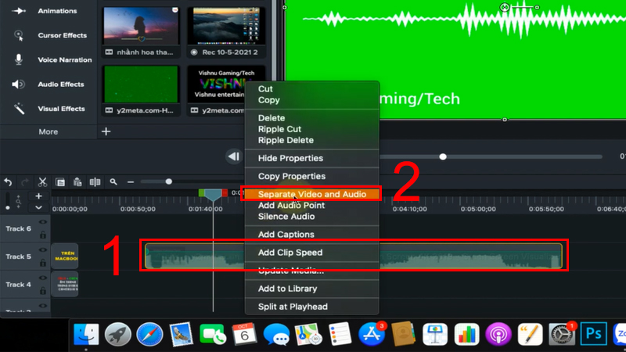
Task: Select the small clip on Track 4
Action: (x=65, y=284)
